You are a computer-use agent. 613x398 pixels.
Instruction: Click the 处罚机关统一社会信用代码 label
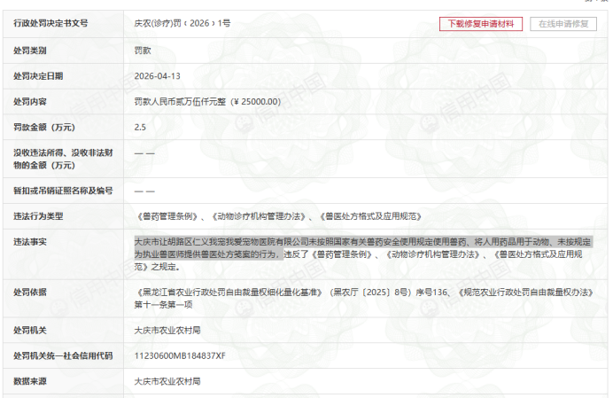tap(63, 355)
